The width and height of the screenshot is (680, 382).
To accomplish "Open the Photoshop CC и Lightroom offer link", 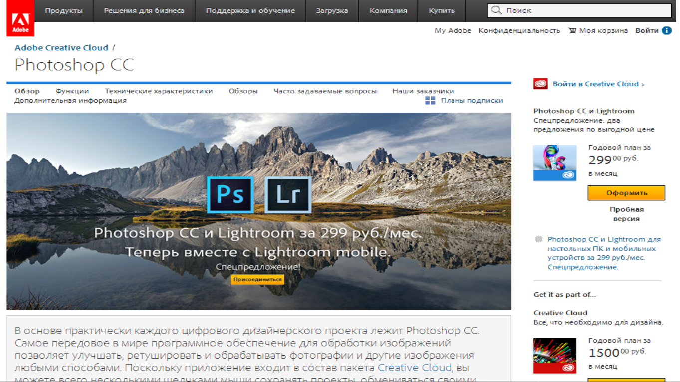I will click(604, 253).
